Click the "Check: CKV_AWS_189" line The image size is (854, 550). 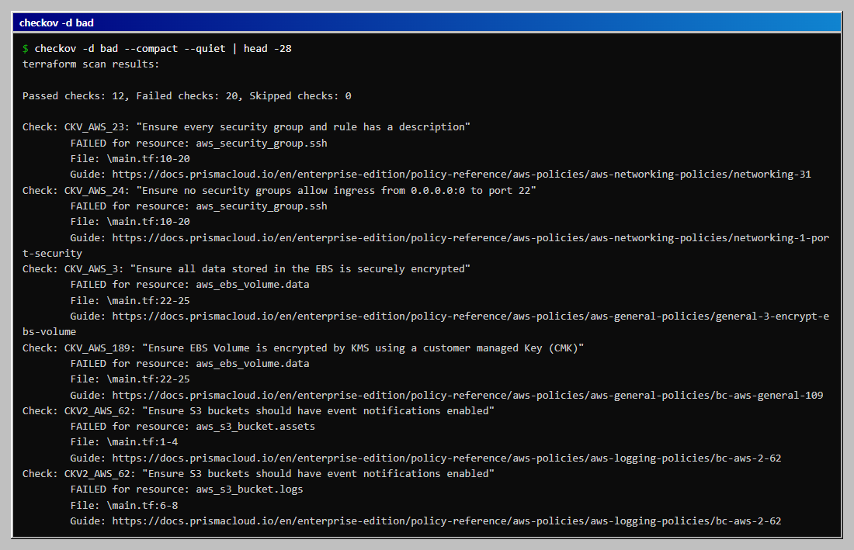pos(303,348)
